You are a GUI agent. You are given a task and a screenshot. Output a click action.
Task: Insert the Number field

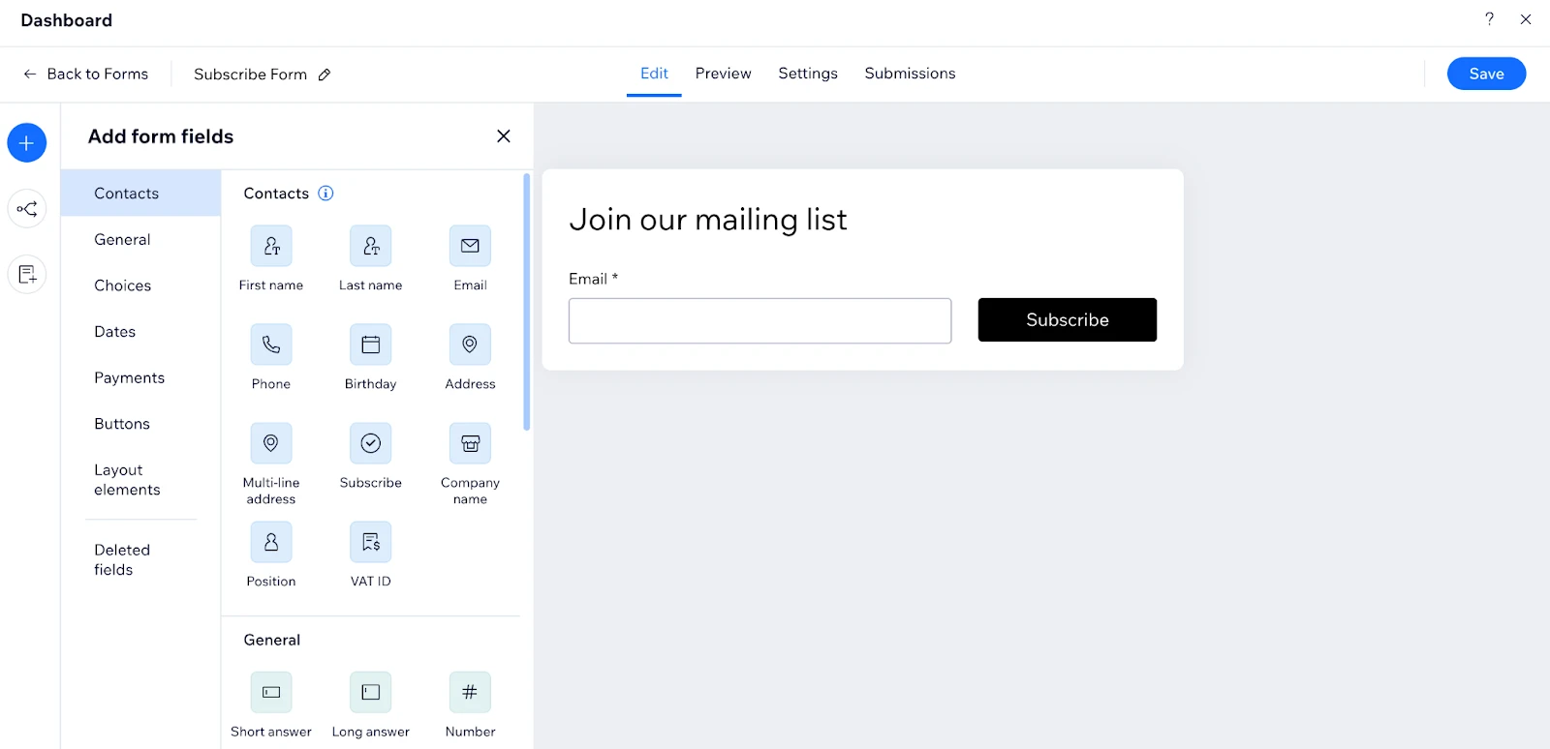click(x=470, y=693)
